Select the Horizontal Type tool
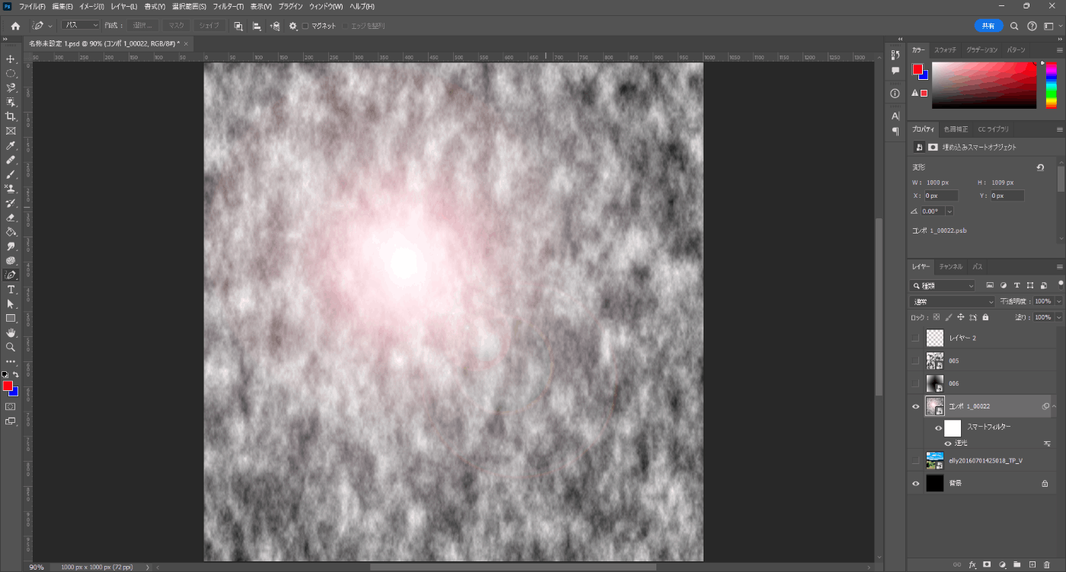 [11, 290]
